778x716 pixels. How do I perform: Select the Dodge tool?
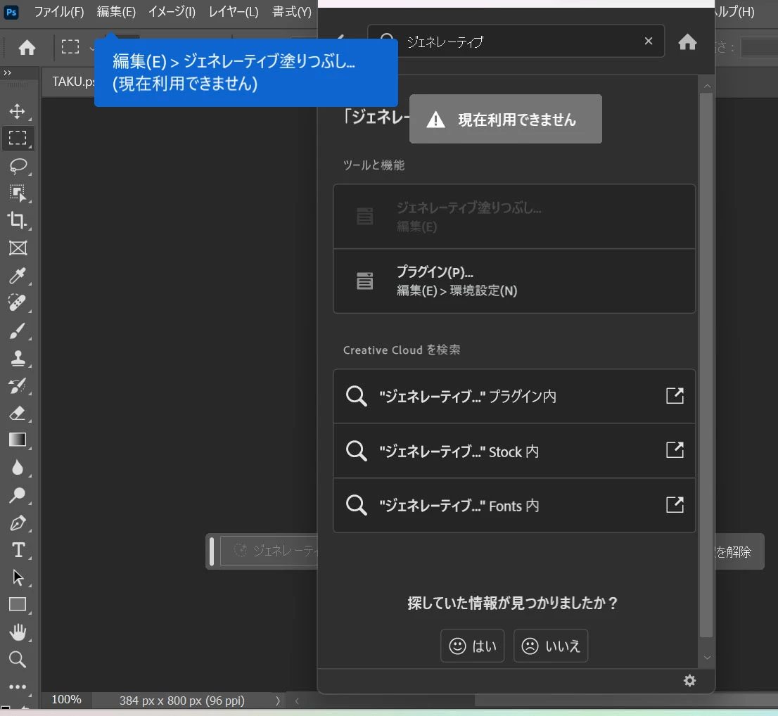click(x=18, y=494)
